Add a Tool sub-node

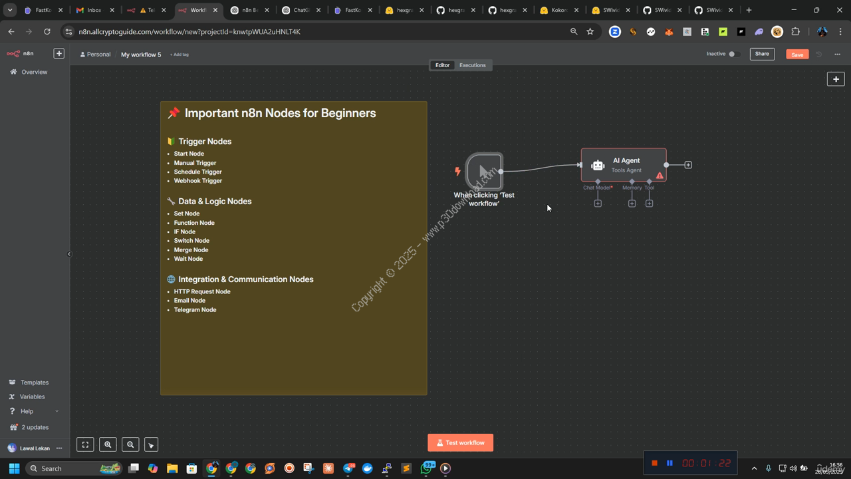(650, 204)
